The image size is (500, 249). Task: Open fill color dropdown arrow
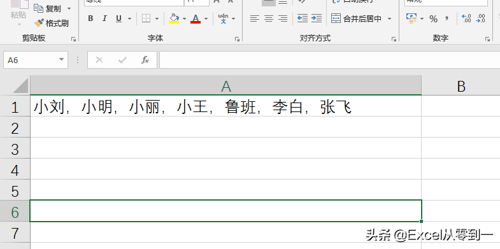tap(184, 19)
